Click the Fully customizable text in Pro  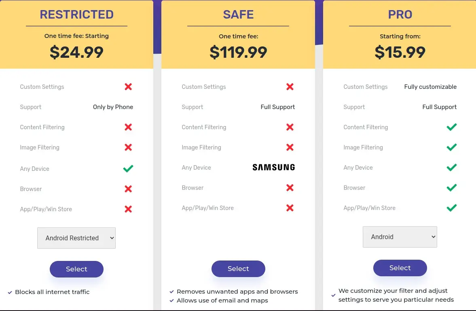tap(430, 86)
